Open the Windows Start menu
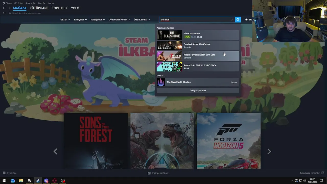Screen dimensions: 327x184 pos(4,181)
